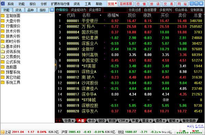
Task: Open the 定制版面 folder
Action: coord(11,16)
